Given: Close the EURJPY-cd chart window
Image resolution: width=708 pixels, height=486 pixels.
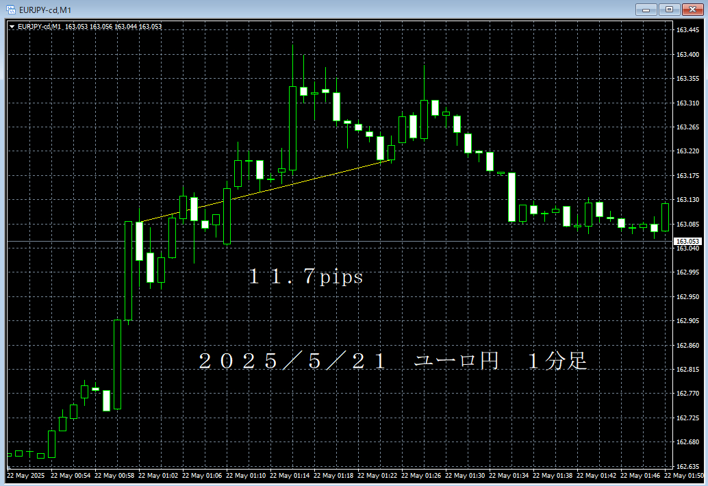Looking at the screenshot, I should pyautogui.click(x=692, y=10).
